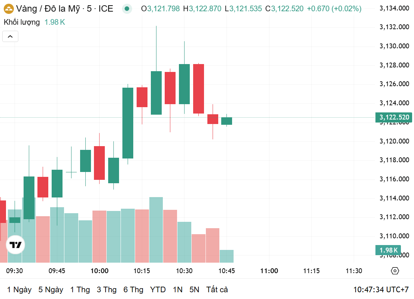Viewport: 414px width, 299px height.
Task: Select the 1 Ngày time range
Action: coord(19,290)
